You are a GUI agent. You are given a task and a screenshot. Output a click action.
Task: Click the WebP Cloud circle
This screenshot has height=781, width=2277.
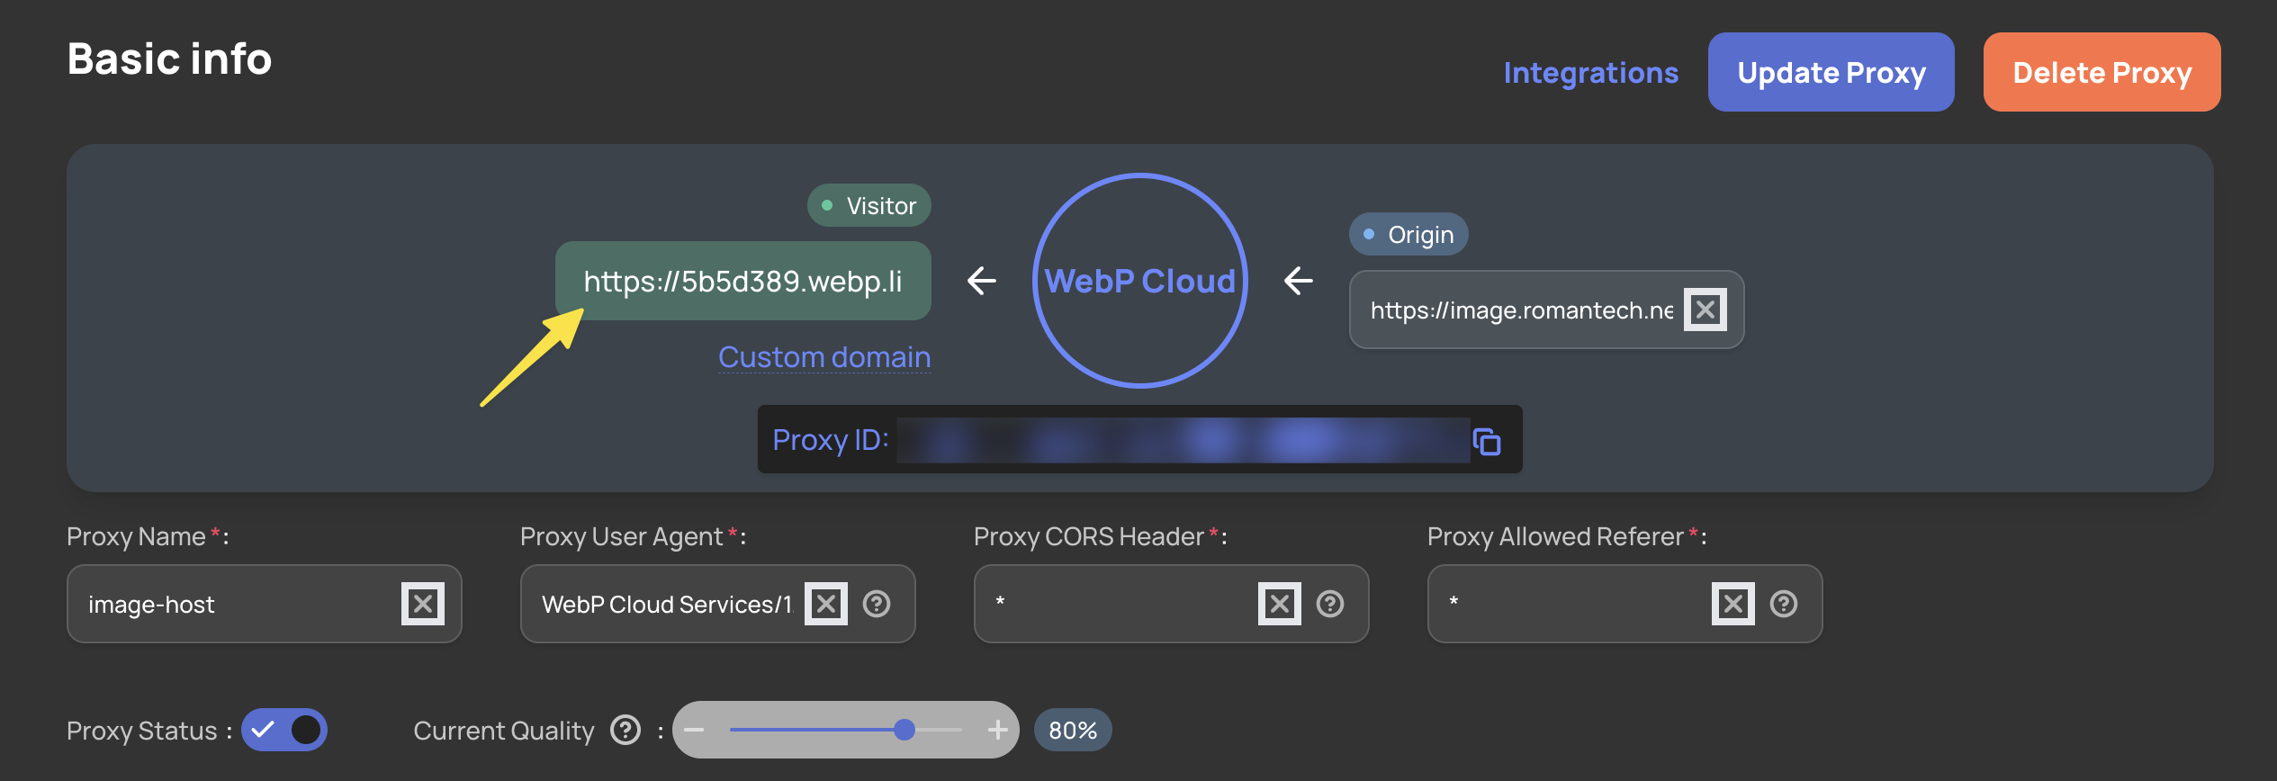pyautogui.click(x=1140, y=281)
